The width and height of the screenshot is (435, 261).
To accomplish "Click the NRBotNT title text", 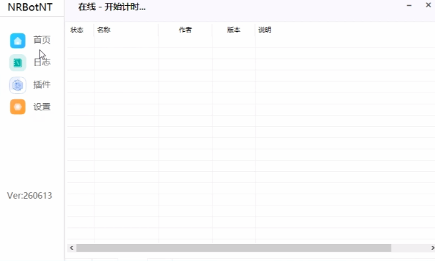I will [x=30, y=7].
